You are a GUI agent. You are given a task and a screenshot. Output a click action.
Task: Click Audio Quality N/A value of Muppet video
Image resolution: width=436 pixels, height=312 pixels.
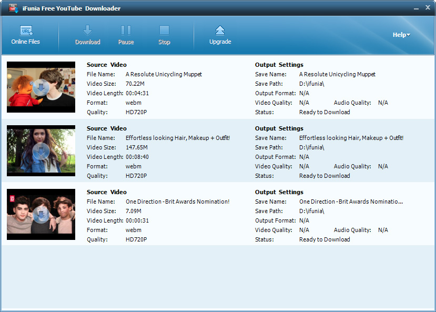[x=383, y=103]
